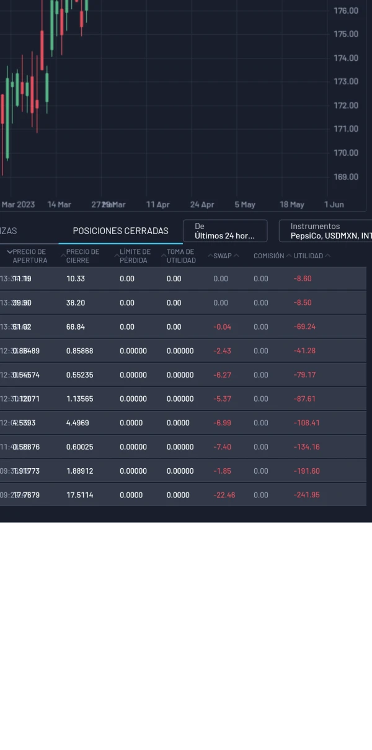Click the 173.00 level on price axis

345,81
